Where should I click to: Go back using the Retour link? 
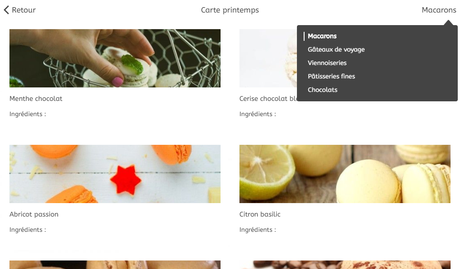coord(20,10)
